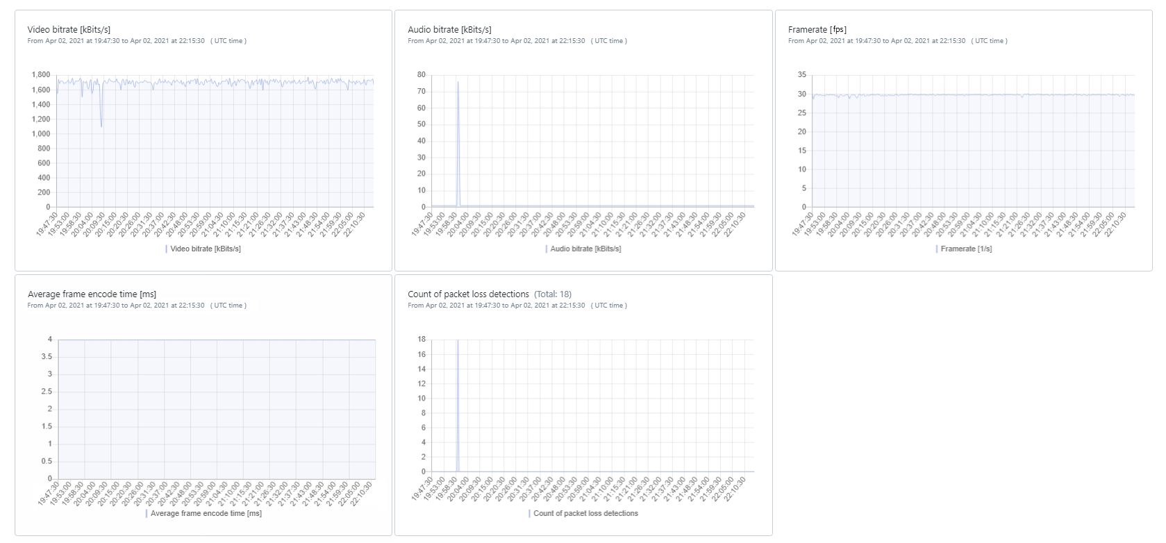Toggle the Framerate [1/s] legend entry
The image size is (1166, 543).
pyautogui.click(x=964, y=249)
